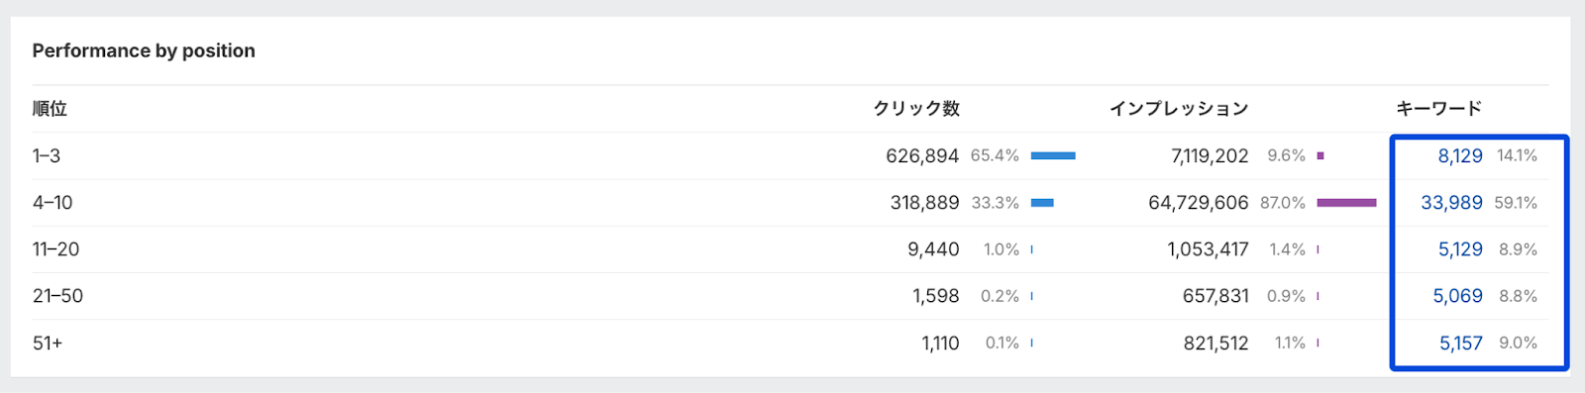Click the blue clicks bar for 1–3

(x=1053, y=155)
